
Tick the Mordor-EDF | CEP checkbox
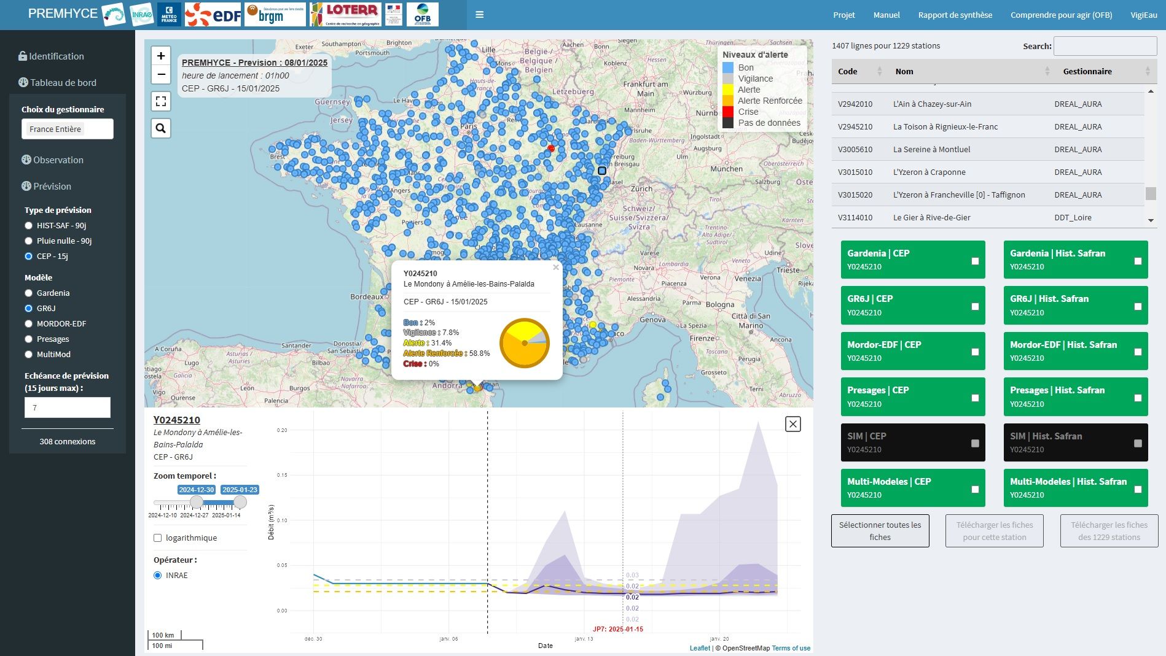point(975,352)
